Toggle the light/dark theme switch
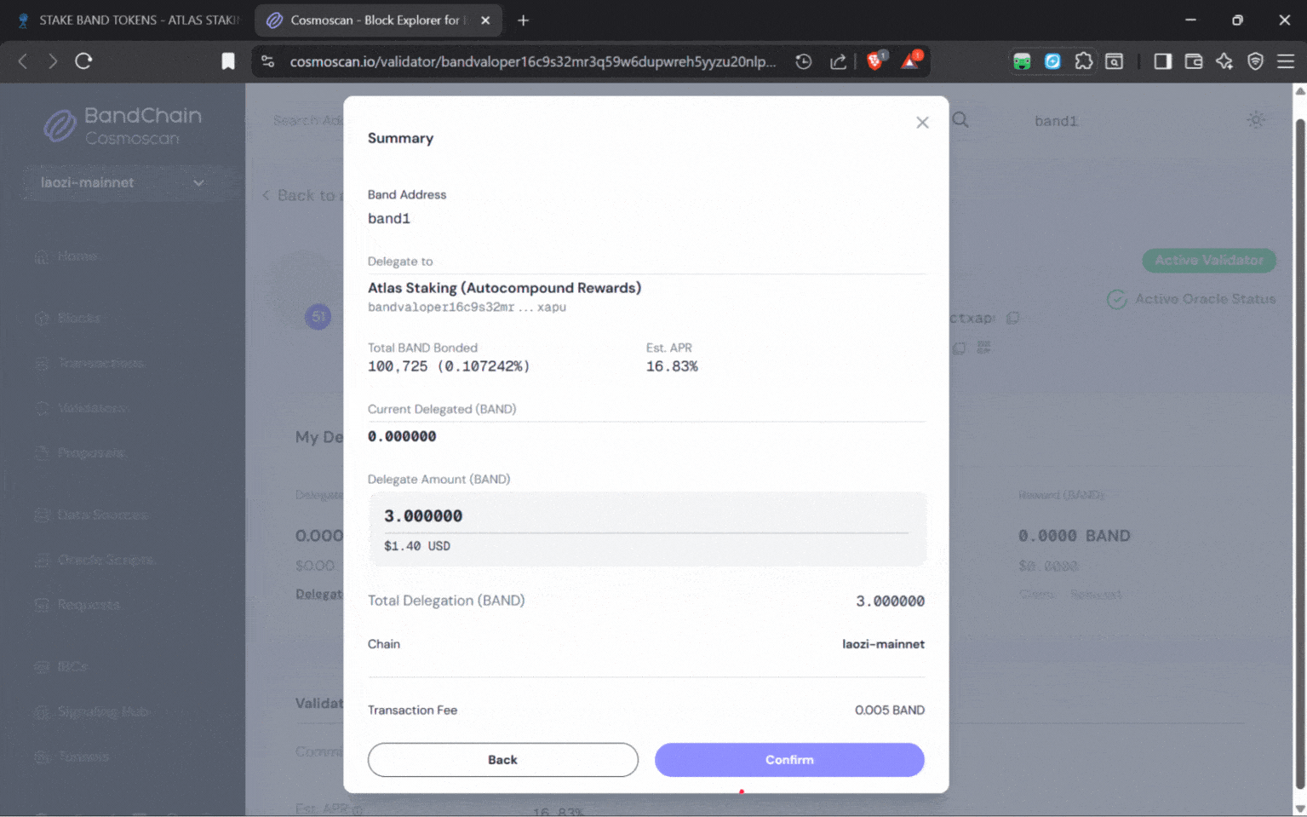Image resolution: width=1307 pixels, height=817 pixels. coord(1256,120)
